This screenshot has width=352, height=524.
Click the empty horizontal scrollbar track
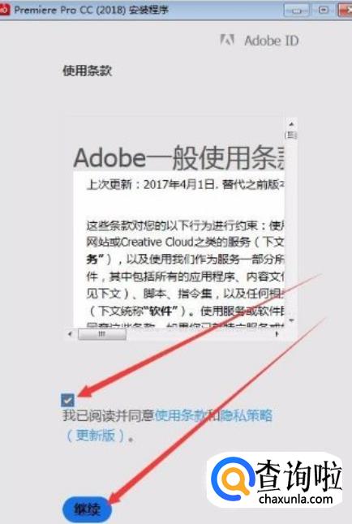[200, 334]
